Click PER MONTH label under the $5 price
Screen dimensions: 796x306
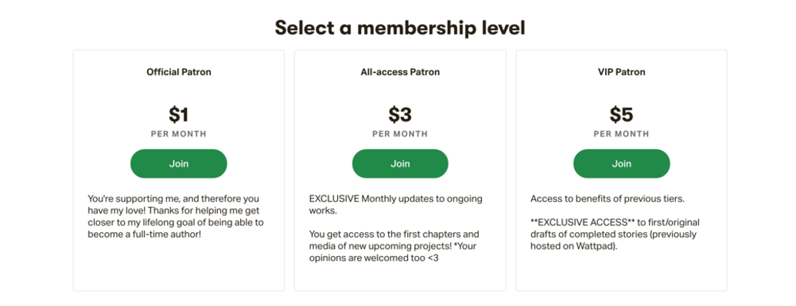(x=621, y=135)
